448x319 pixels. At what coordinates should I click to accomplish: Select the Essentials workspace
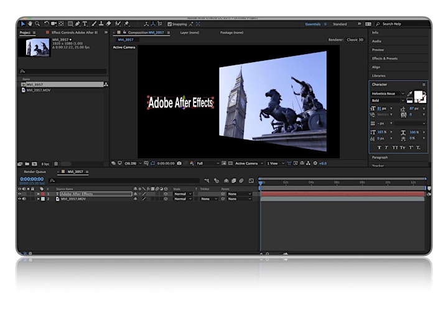(x=313, y=24)
